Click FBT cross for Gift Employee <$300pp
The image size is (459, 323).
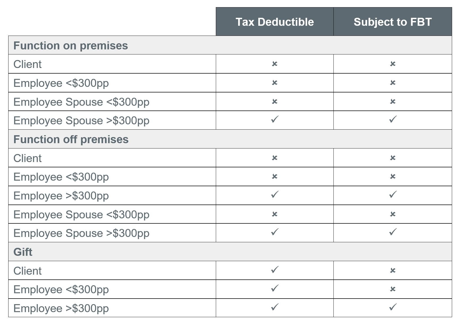tap(393, 289)
